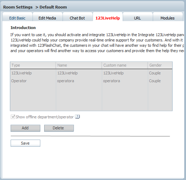Click the help question mark icon

[77, 117]
